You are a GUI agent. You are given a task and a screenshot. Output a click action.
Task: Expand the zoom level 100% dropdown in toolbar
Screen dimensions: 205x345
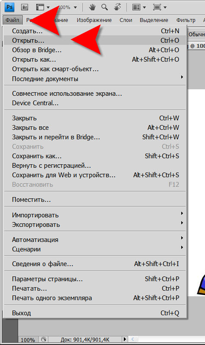pos(75,7)
